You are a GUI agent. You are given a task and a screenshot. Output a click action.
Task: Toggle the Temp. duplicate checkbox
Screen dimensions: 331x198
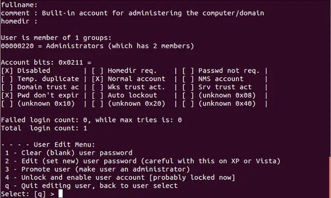point(7,79)
